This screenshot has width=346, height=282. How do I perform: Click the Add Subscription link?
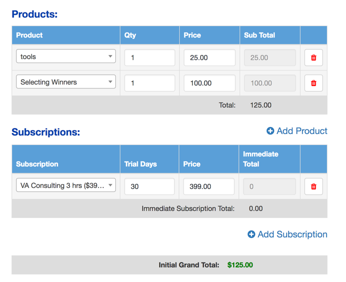coord(292,234)
